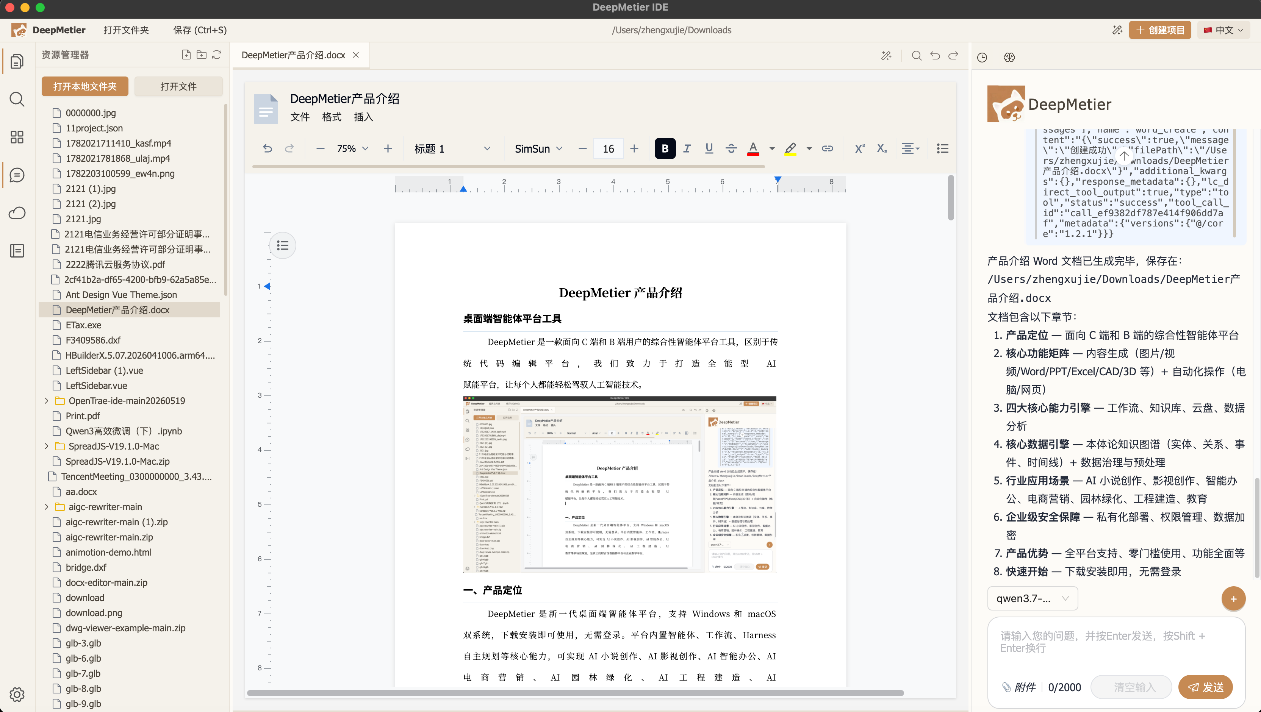Open document outline floating list button
This screenshot has width=1261, height=712.
point(282,245)
